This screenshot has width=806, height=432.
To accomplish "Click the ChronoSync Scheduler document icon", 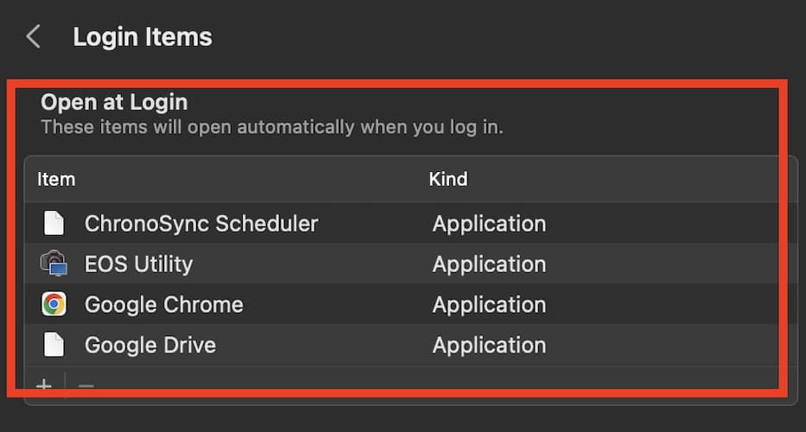I will [x=54, y=224].
